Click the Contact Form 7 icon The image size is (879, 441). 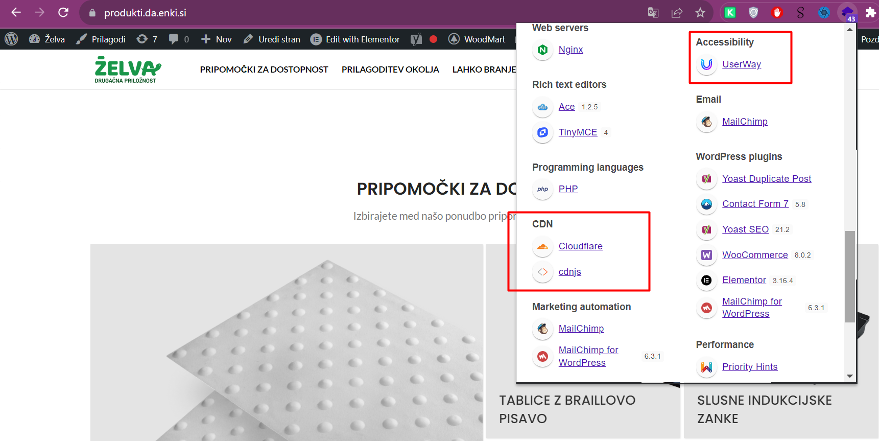(706, 204)
